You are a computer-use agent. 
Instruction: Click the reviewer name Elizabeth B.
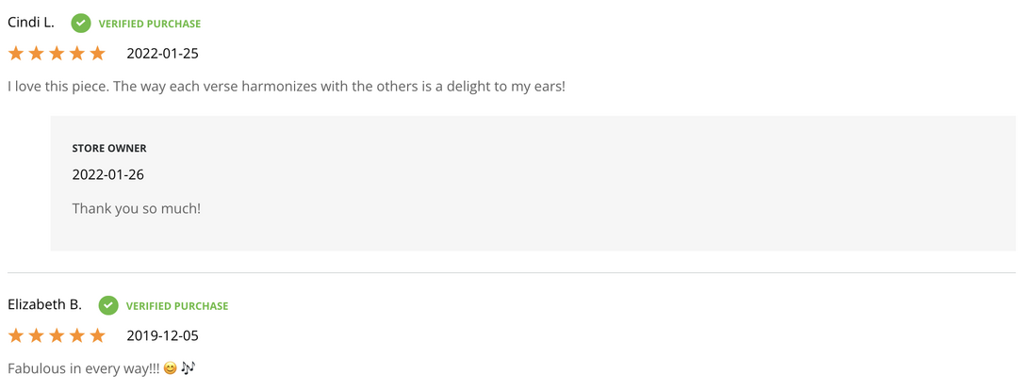[44, 305]
